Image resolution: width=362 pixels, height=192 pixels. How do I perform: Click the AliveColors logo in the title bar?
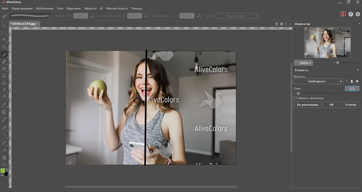(x=3, y=2)
